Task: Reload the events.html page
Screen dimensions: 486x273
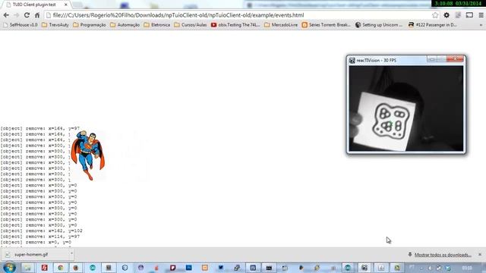Action: (27, 15)
